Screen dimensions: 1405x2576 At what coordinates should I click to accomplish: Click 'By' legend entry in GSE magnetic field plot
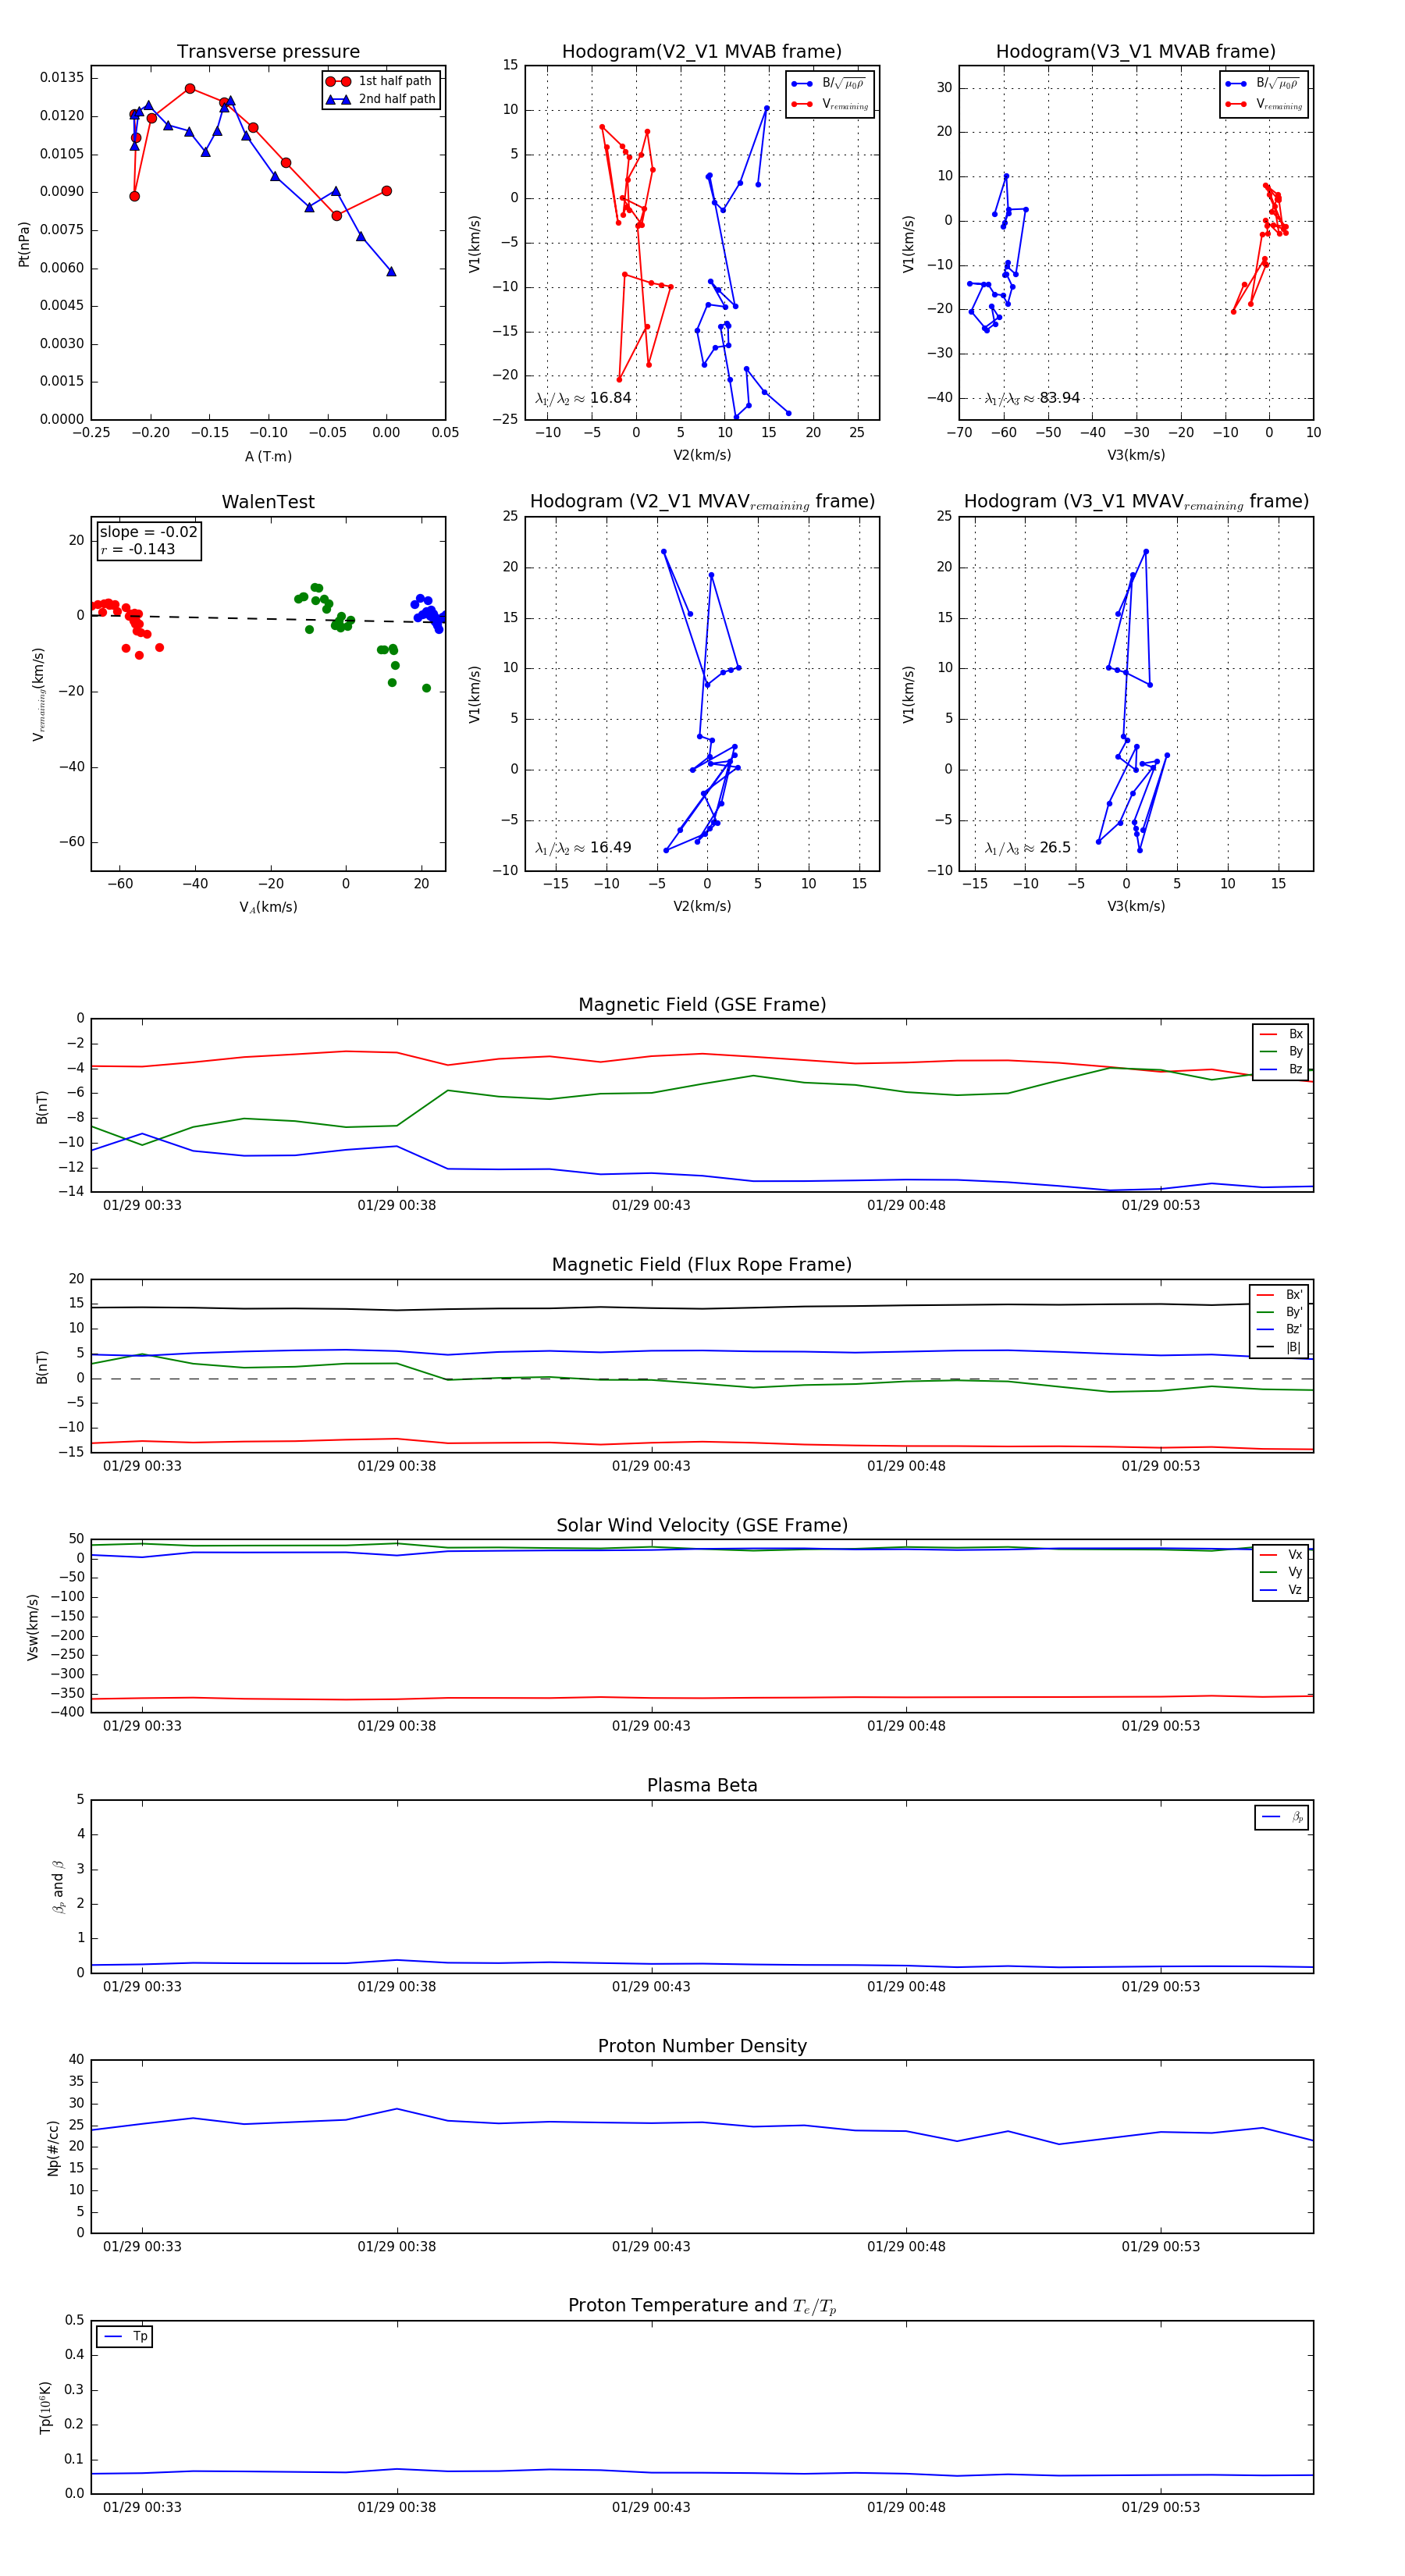click(1281, 1051)
